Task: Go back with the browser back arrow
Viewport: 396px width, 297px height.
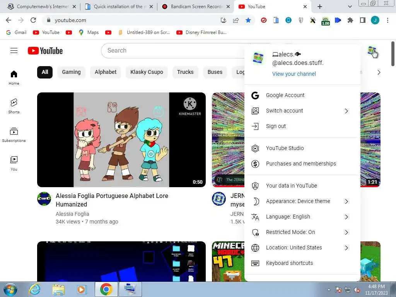Action: [x=9, y=20]
